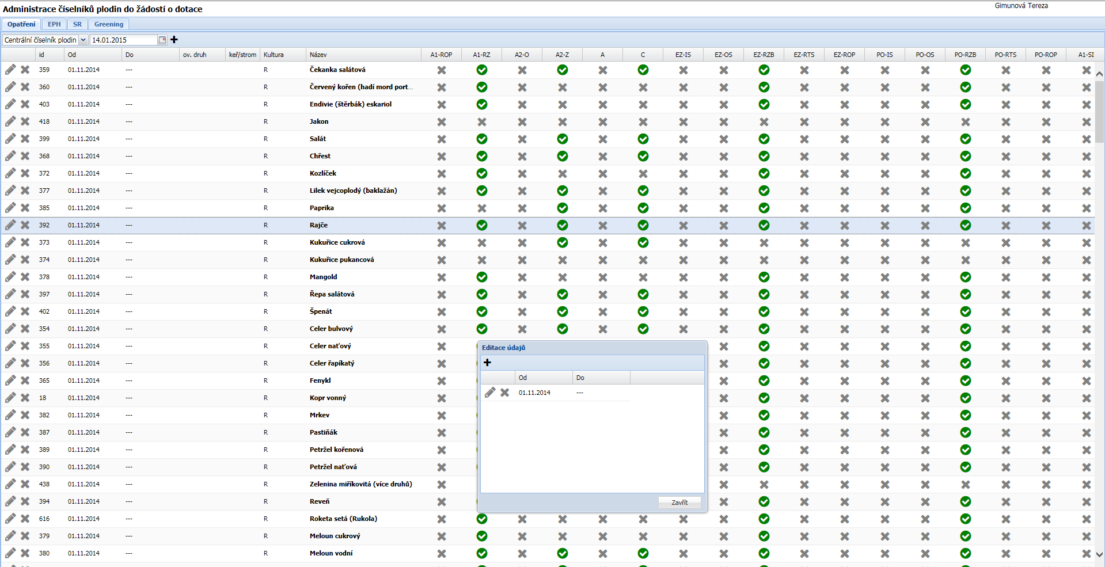Toggle PO-IS for Špenát

[x=885, y=311]
